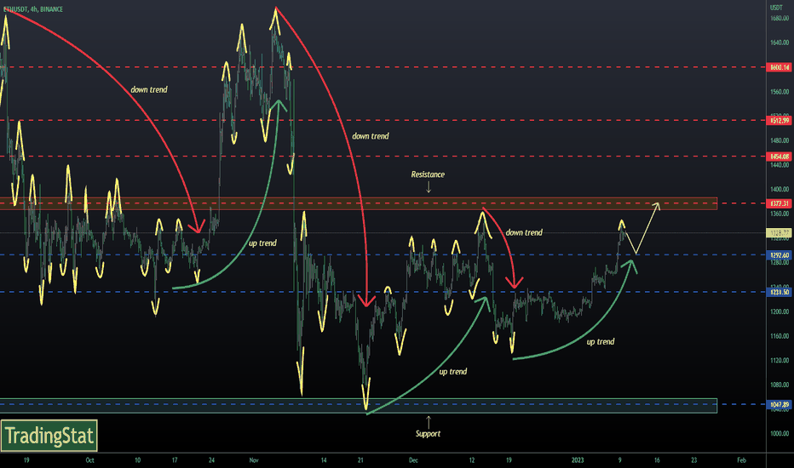Click the 14 date label on time axis
The width and height of the screenshot is (794, 468).
click(x=324, y=460)
